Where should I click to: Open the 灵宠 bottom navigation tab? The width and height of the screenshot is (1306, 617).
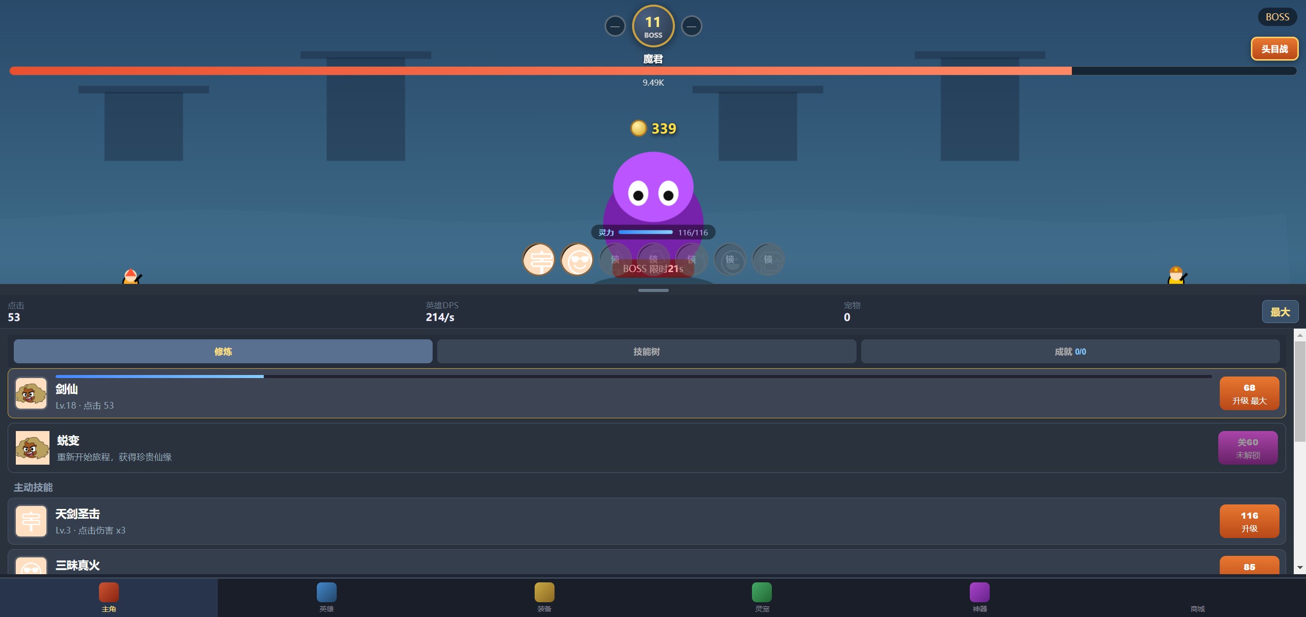tap(762, 597)
